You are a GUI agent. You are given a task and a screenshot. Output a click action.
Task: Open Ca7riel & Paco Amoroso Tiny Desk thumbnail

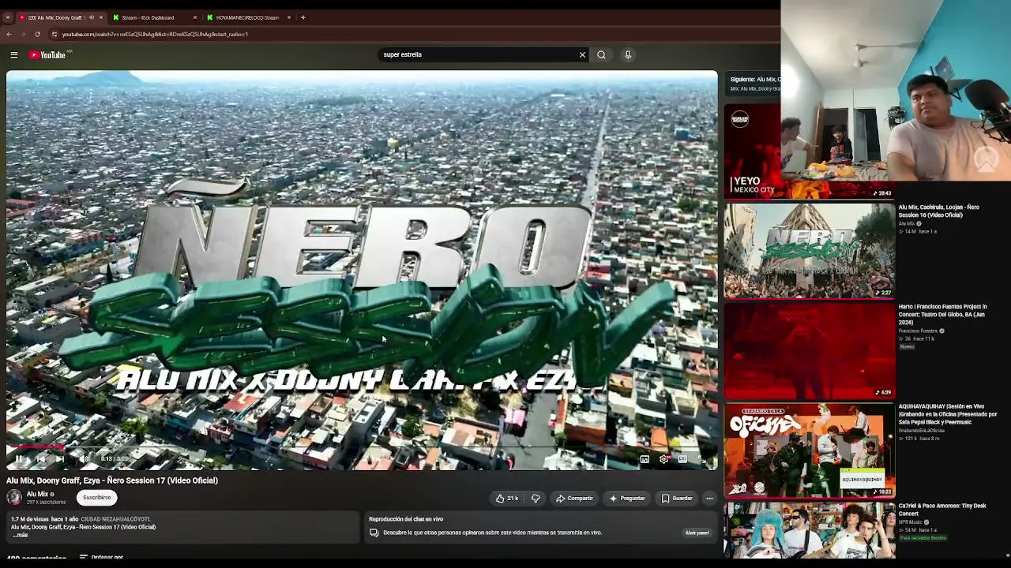pyautogui.click(x=810, y=531)
